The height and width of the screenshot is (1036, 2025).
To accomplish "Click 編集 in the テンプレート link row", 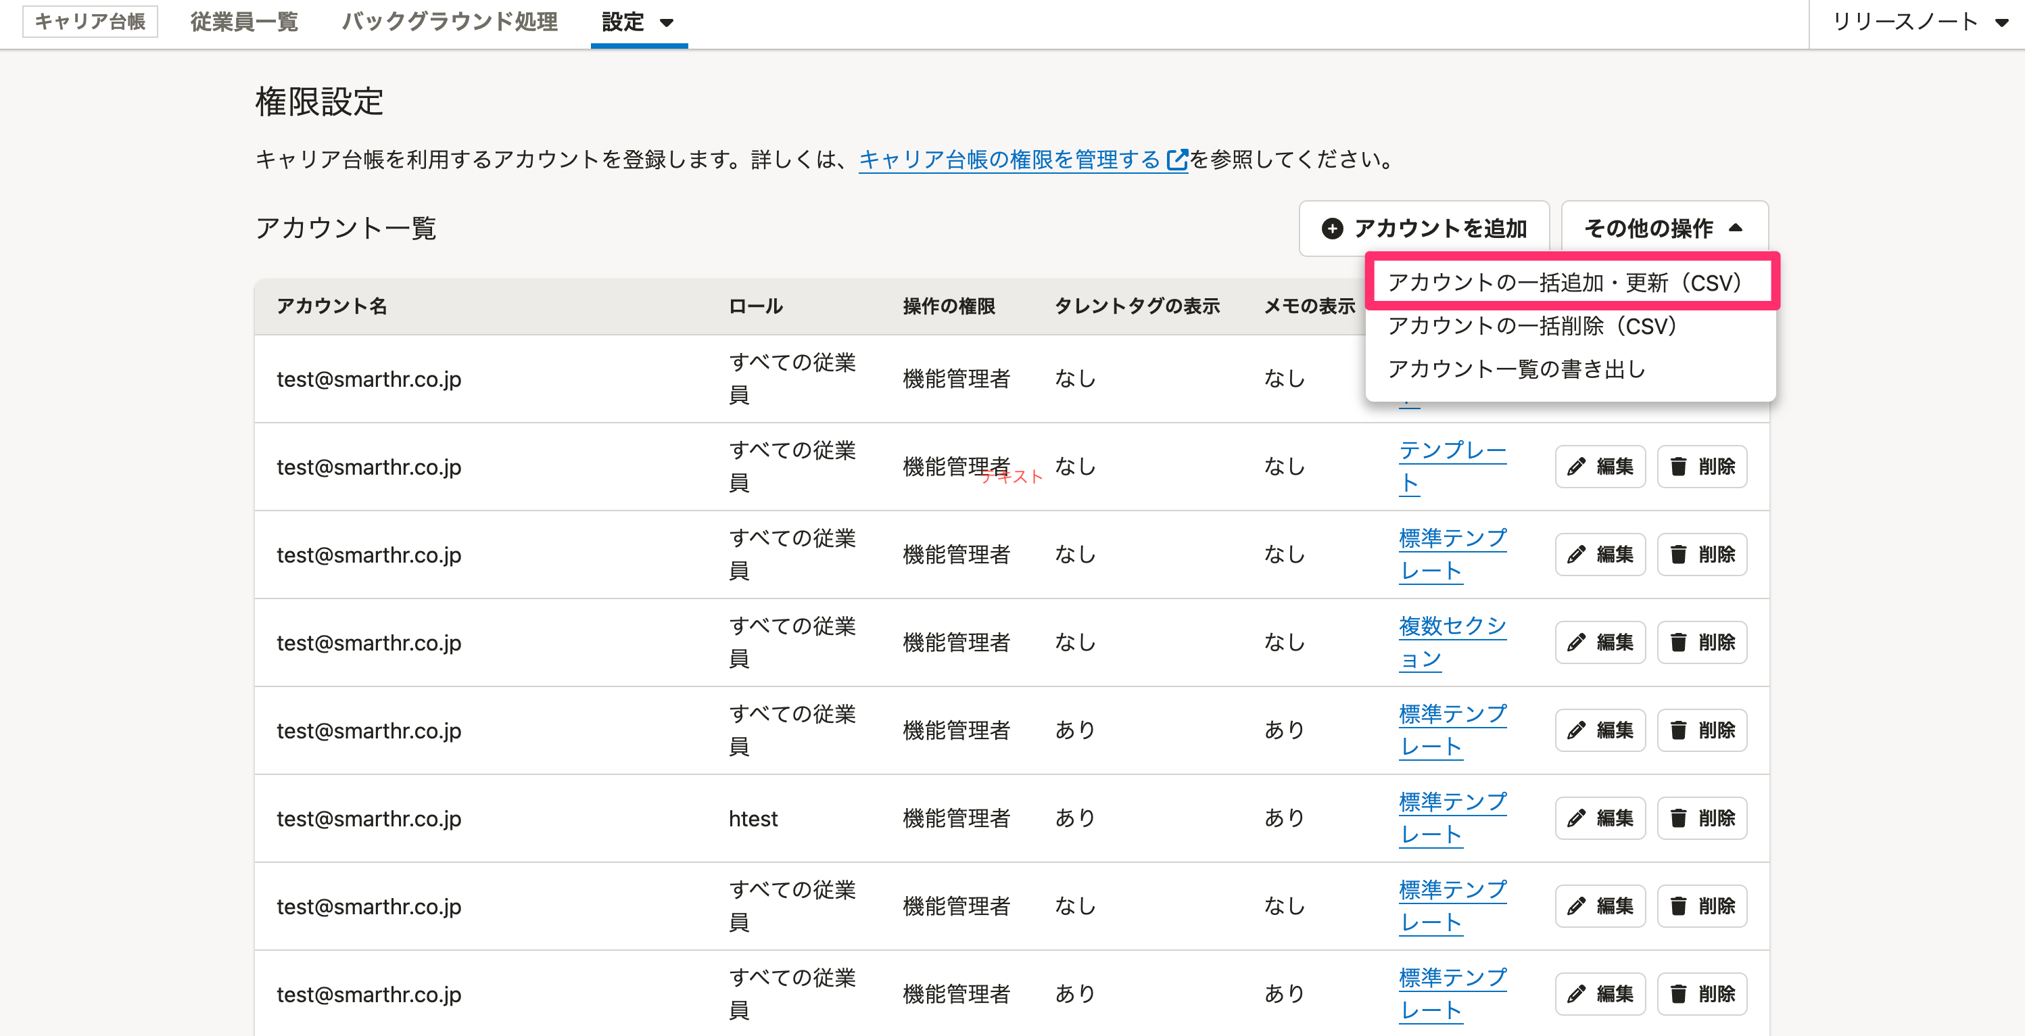I will pos(1600,467).
